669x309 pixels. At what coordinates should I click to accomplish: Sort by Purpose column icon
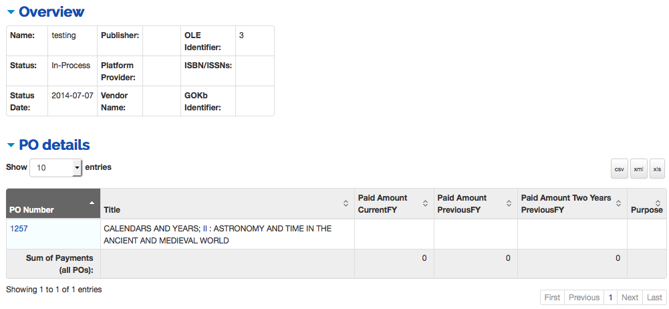[658, 203]
